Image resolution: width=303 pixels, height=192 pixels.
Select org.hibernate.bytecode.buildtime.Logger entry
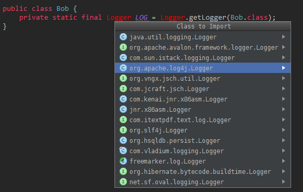pyautogui.click(x=203, y=171)
